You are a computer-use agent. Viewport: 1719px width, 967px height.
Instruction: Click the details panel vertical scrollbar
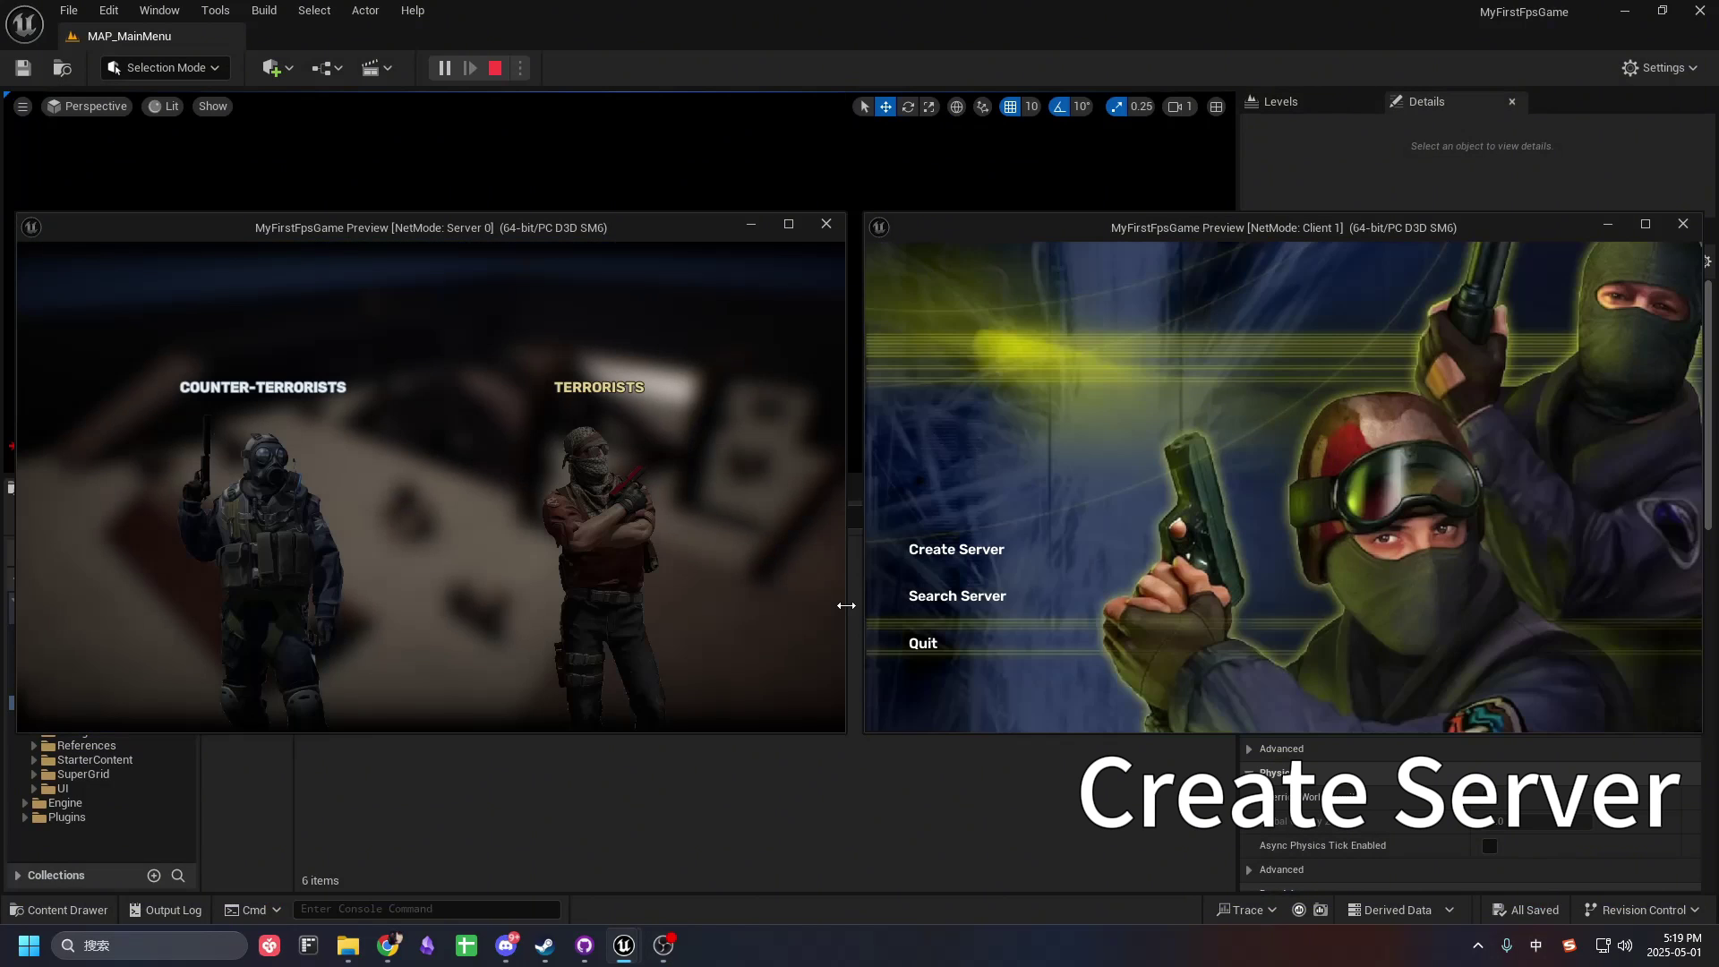[1708, 403]
